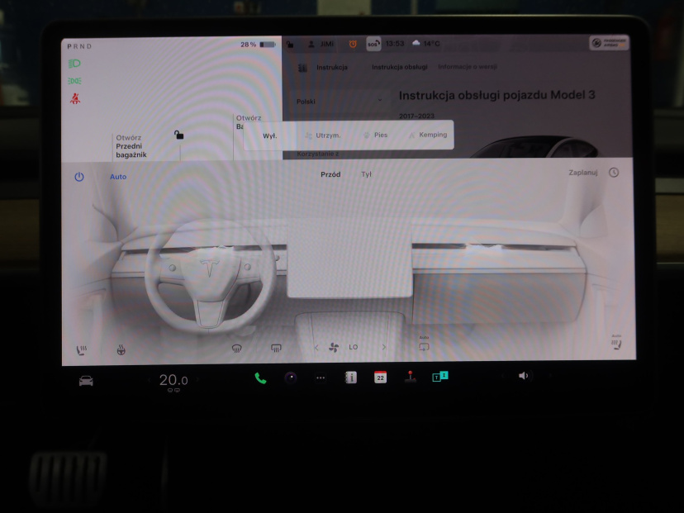684x513 pixels.
Task: Select Wył. climate keep mode
Action: [x=269, y=135]
